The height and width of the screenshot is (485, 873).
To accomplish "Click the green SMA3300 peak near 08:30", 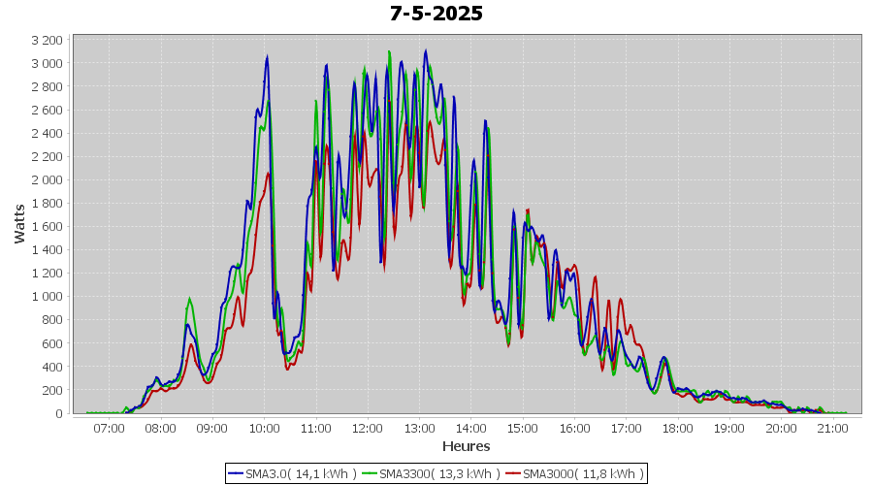I will coord(190,299).
